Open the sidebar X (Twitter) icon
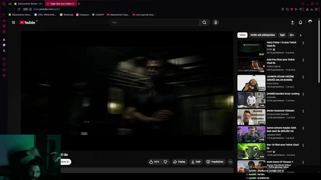 click(4, 51)
